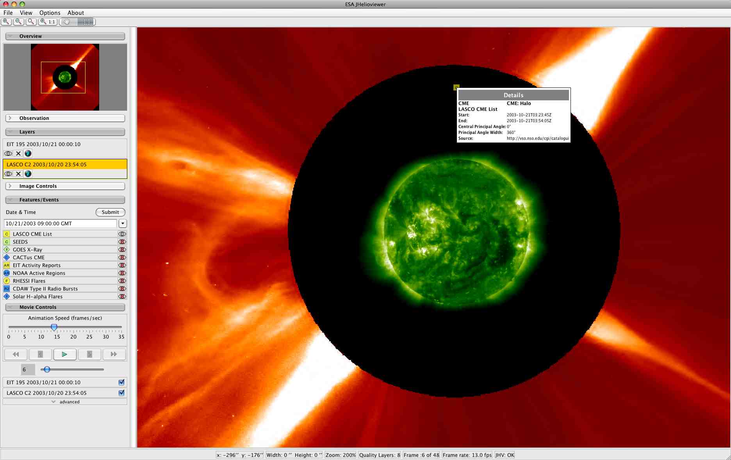Click the date time input field
The width and height of the screenshot is (731, 460).
(x=60, y=223)
